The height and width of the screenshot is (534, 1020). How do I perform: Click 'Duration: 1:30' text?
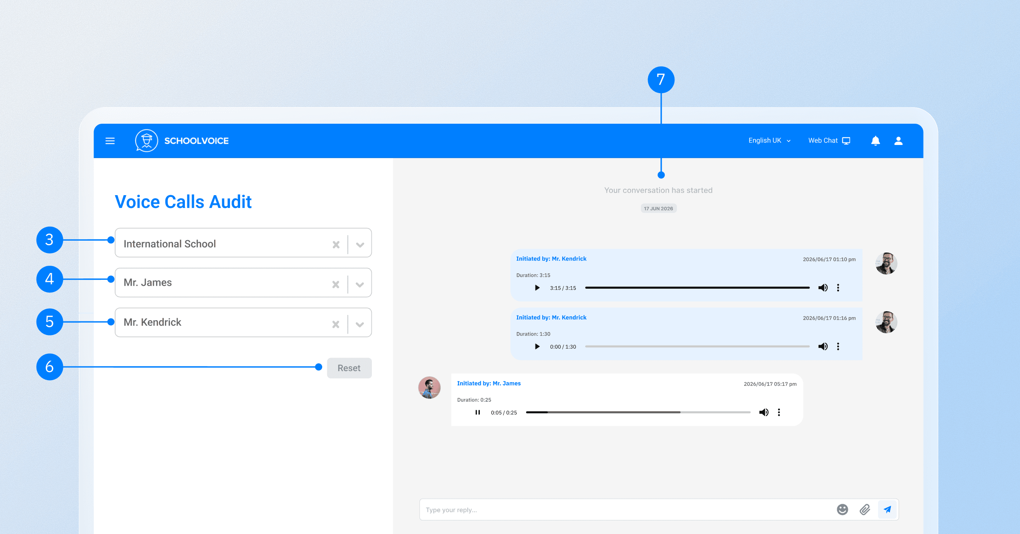click(533, 334)
